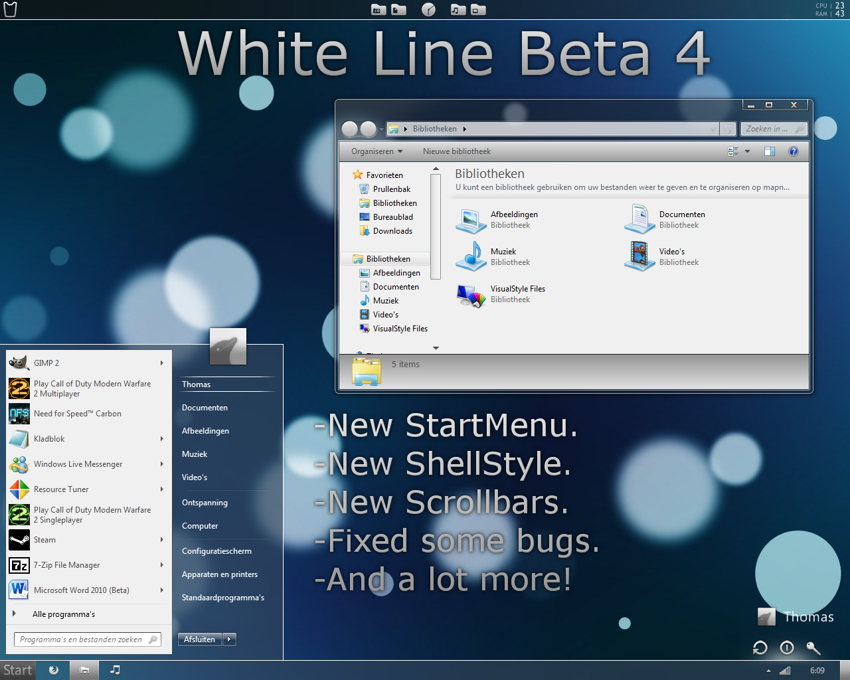This screenshot has width=850, height=680.
Task: Click the Explorer forward button
Action: [x=368, y=129]
